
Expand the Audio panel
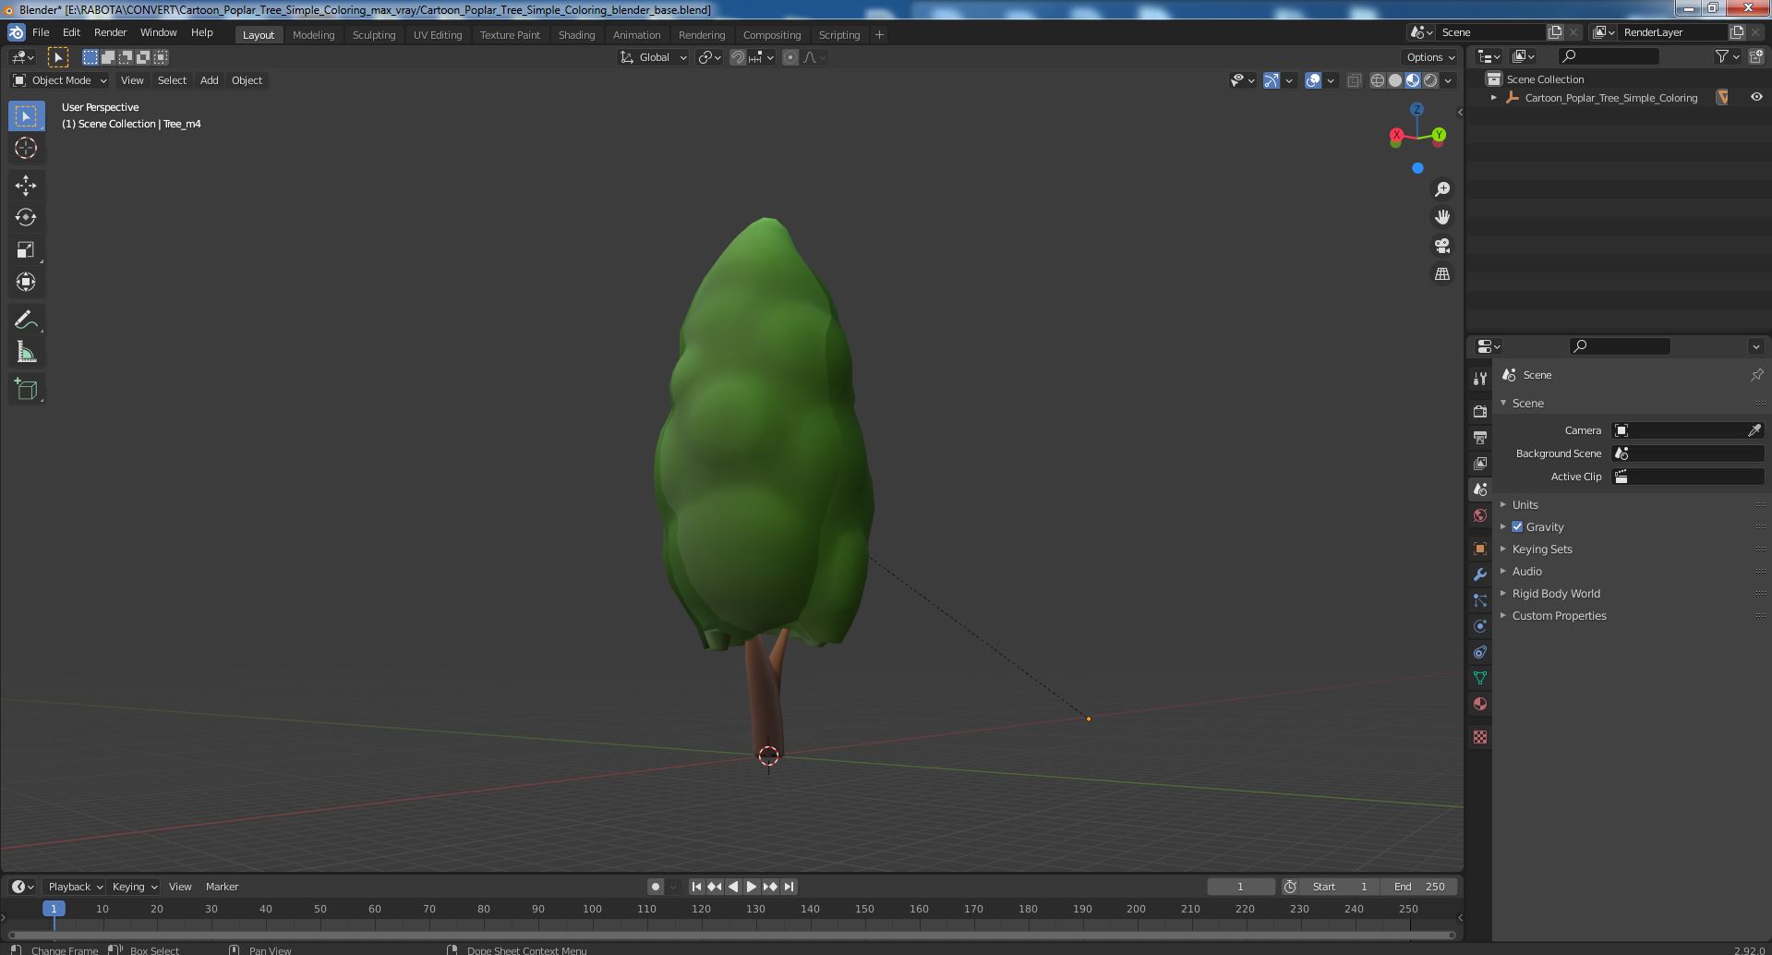tap(1526, 571)
